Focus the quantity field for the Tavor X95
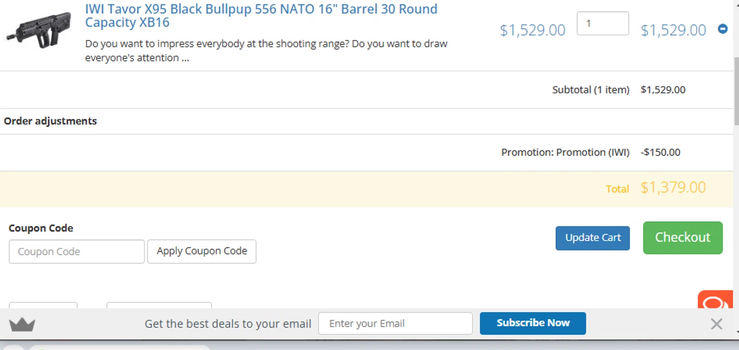Screen dimensions: 739x350 [x=603, y=24]
